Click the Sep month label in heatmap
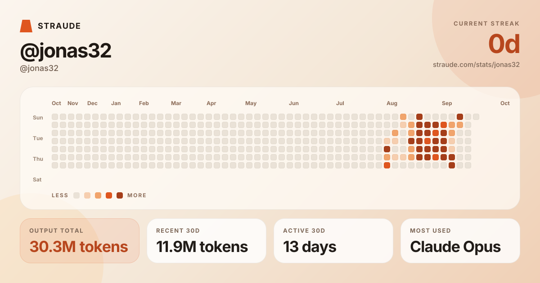The width and height of the screenshot is (540, 283). pos(447,103)
